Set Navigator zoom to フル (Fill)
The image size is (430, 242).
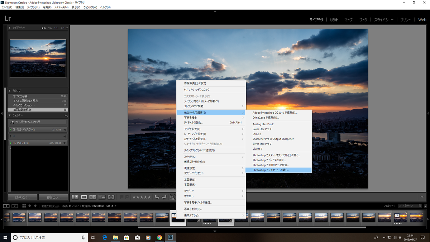coord(50,28)
